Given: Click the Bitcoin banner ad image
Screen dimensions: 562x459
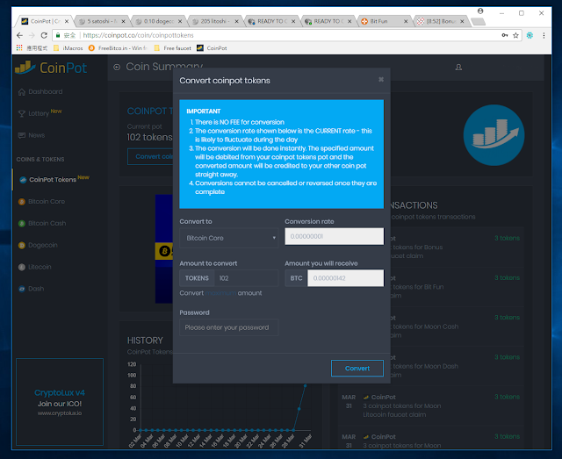Looking at the screenshot, I should pos(164,249).
